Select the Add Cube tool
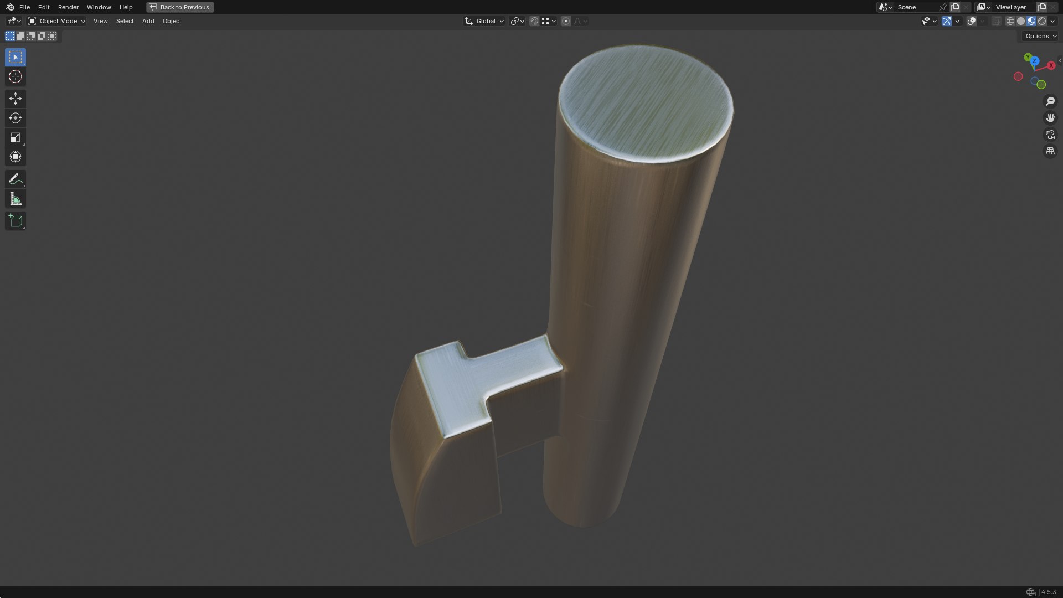Screen dimensions: 1063x598 [16, 221]
